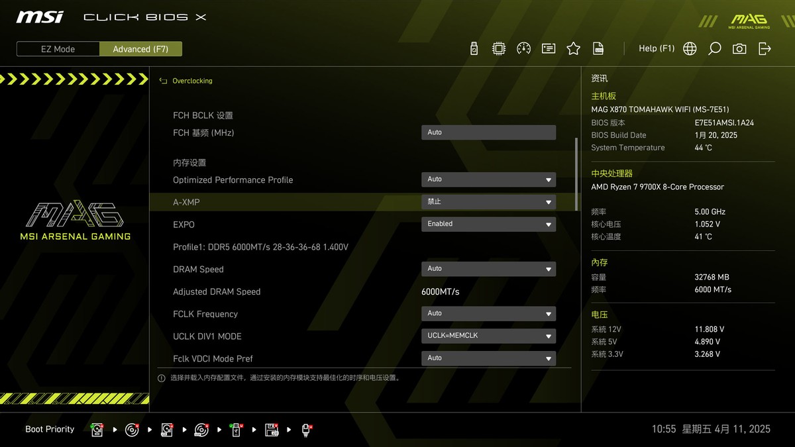Select the network boot device icon

coord(306,430)
